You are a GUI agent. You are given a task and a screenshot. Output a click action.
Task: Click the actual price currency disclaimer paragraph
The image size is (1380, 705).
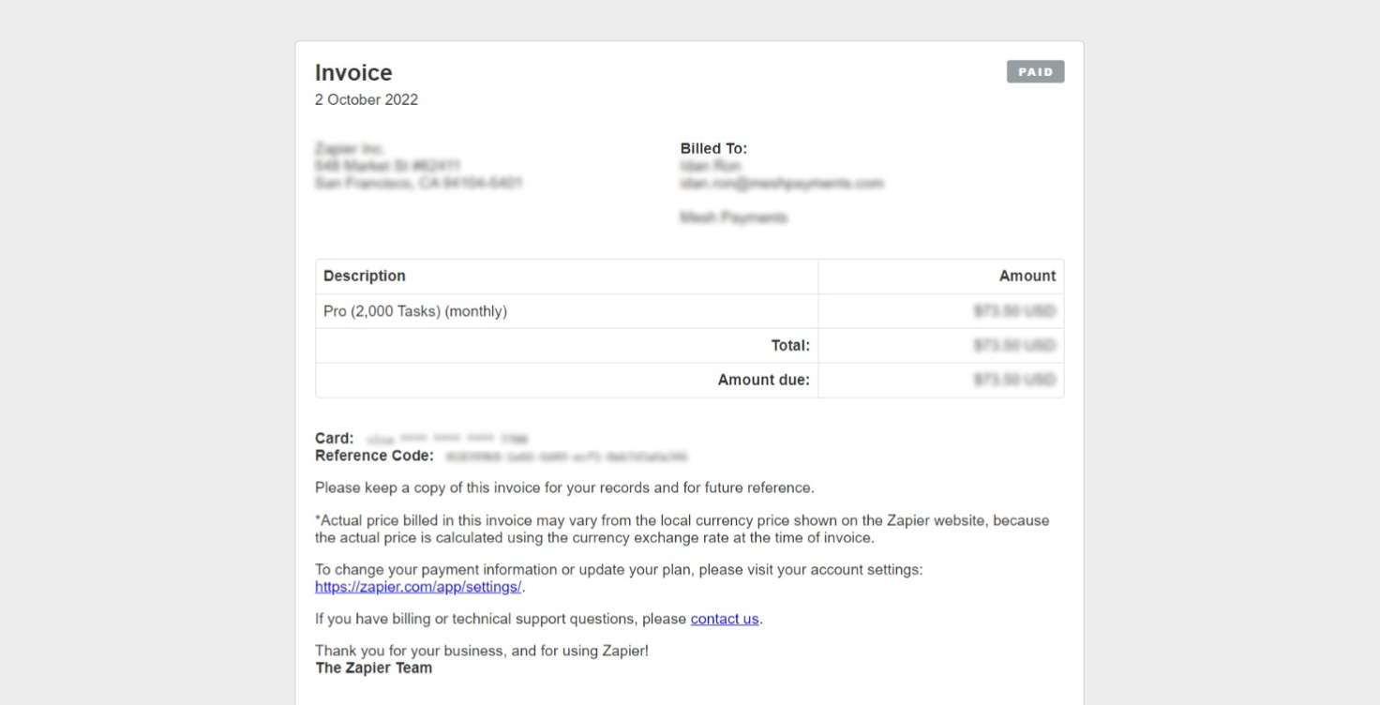tap(682, 529)
